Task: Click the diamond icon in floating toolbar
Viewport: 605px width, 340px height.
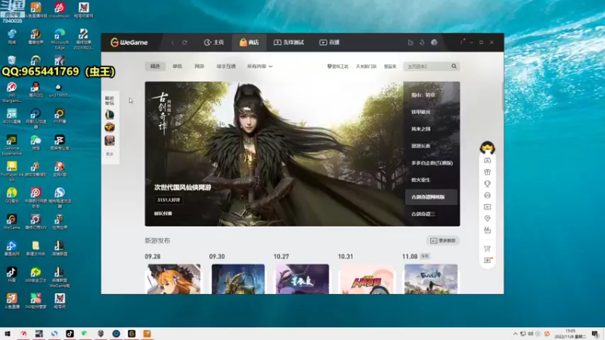Action: pos(487,218)
